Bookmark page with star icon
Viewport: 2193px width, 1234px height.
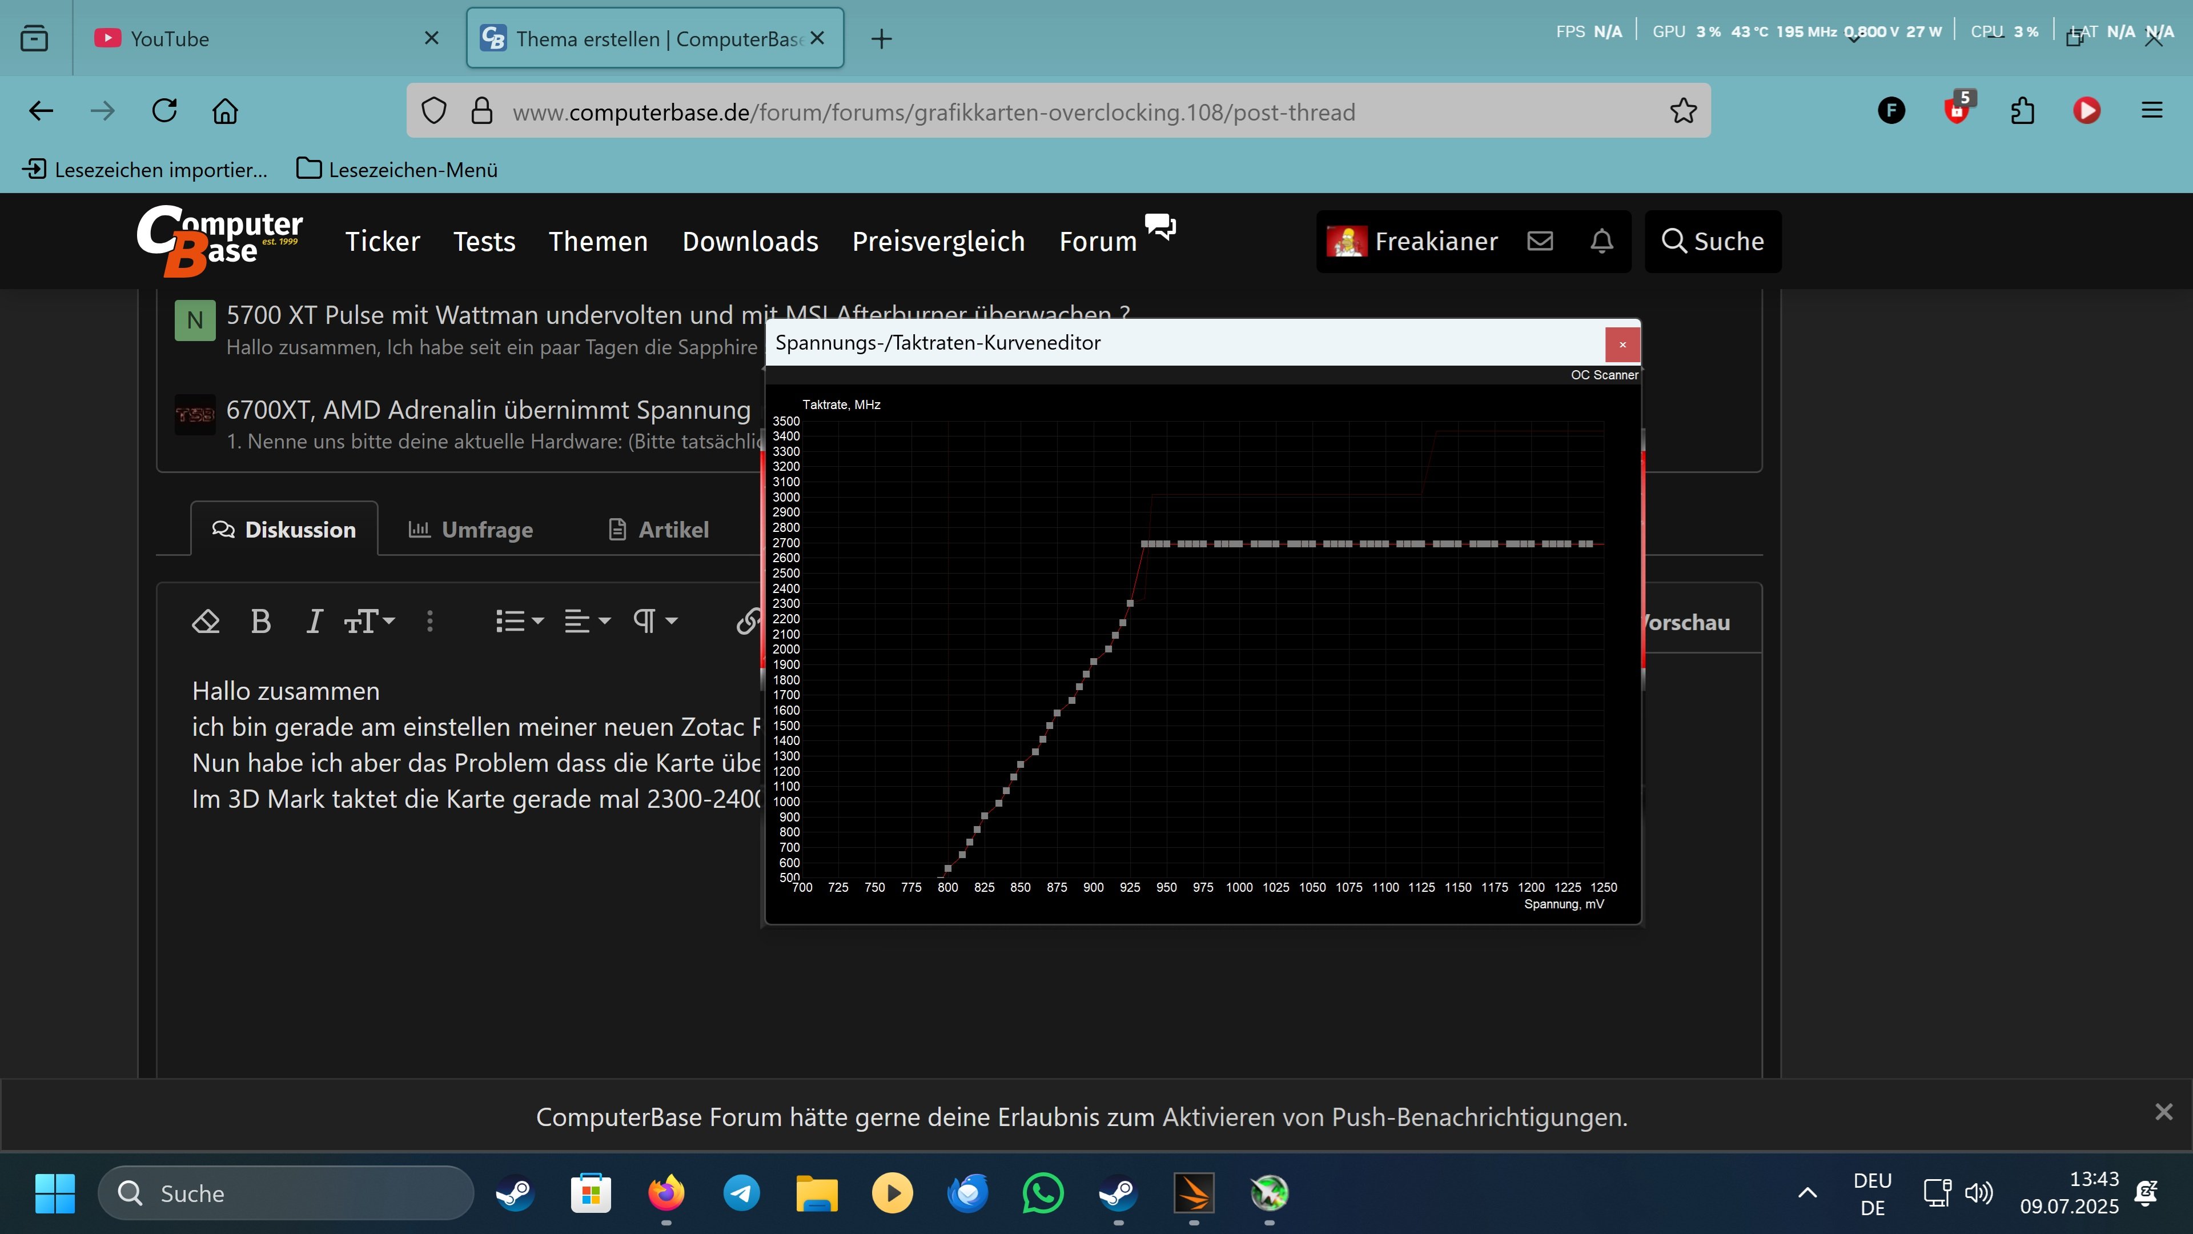pos(1683,111)
